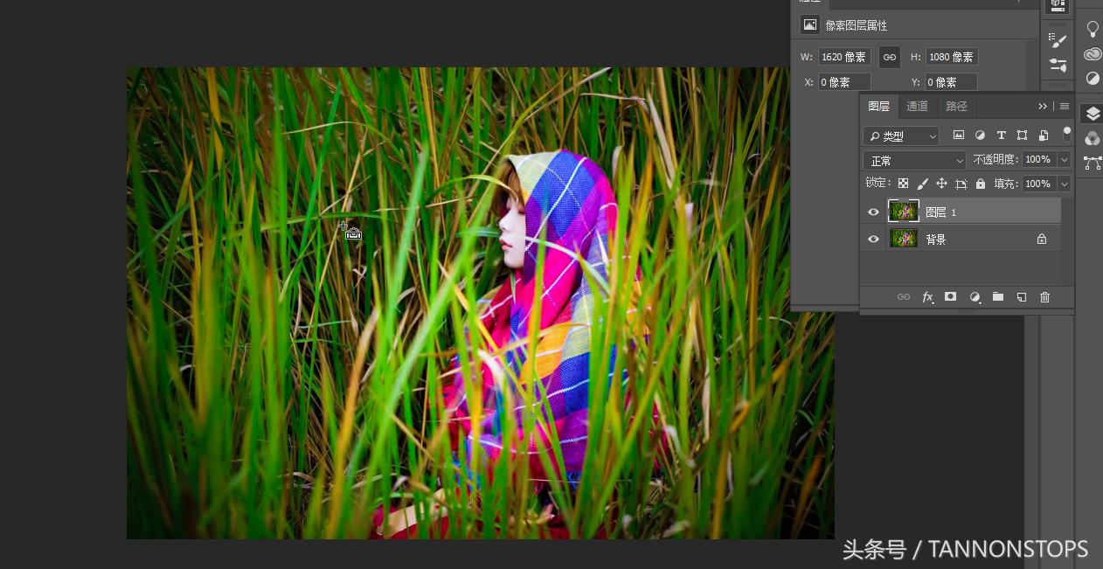Add a layer mask
Image resolution: width=1103 pixels, height=569 pixels.
tap(950, 297)
